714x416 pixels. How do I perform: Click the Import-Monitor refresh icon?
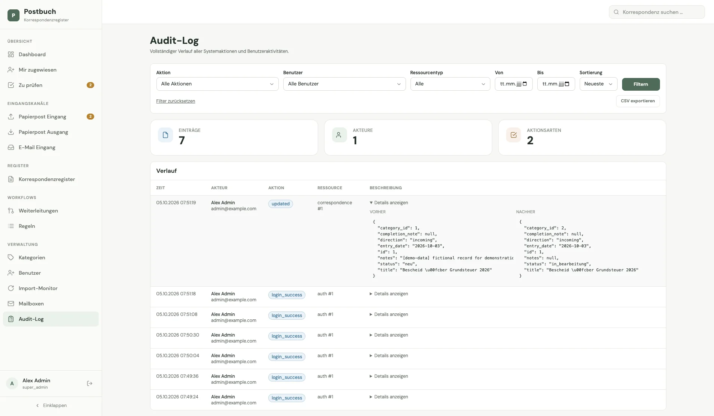click(x=11, y=288)
